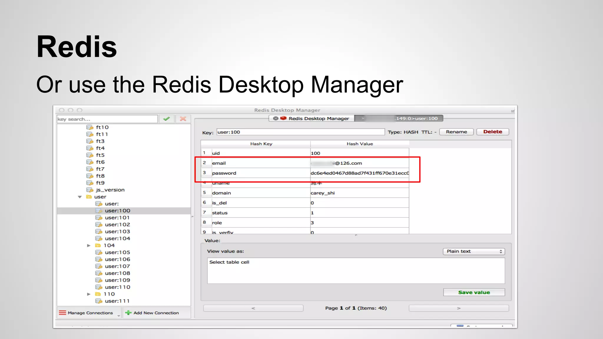Click the Rename button
603x339 pixels.
point(456,132)
